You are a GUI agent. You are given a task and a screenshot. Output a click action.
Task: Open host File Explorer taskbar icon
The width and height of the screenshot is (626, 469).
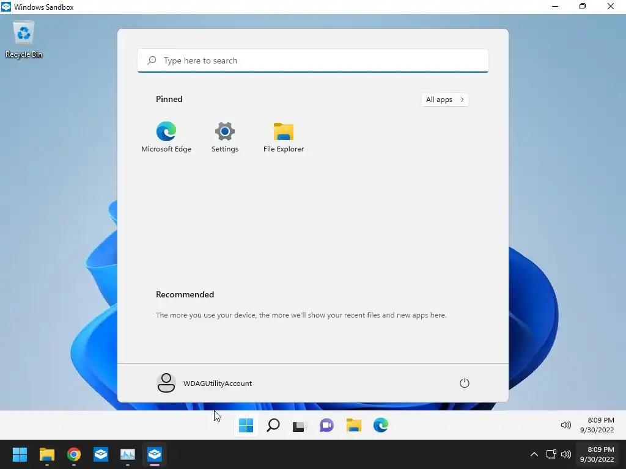click(46, 454)
